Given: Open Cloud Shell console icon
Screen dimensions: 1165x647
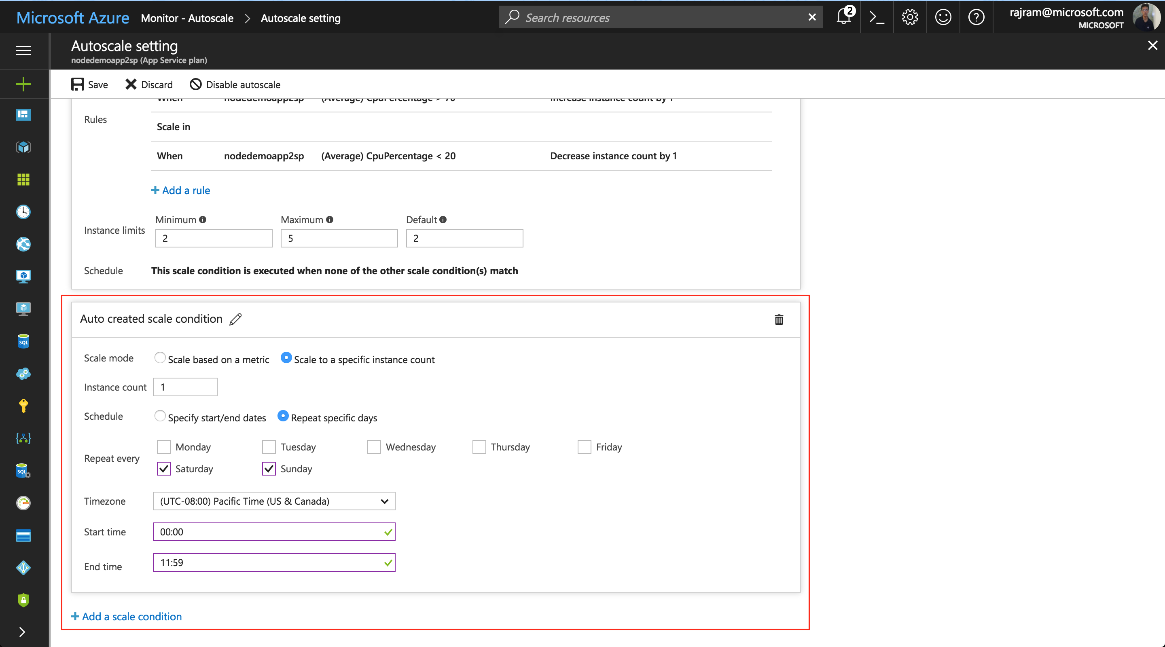Looking at the screenshot, I should [877, 17].
